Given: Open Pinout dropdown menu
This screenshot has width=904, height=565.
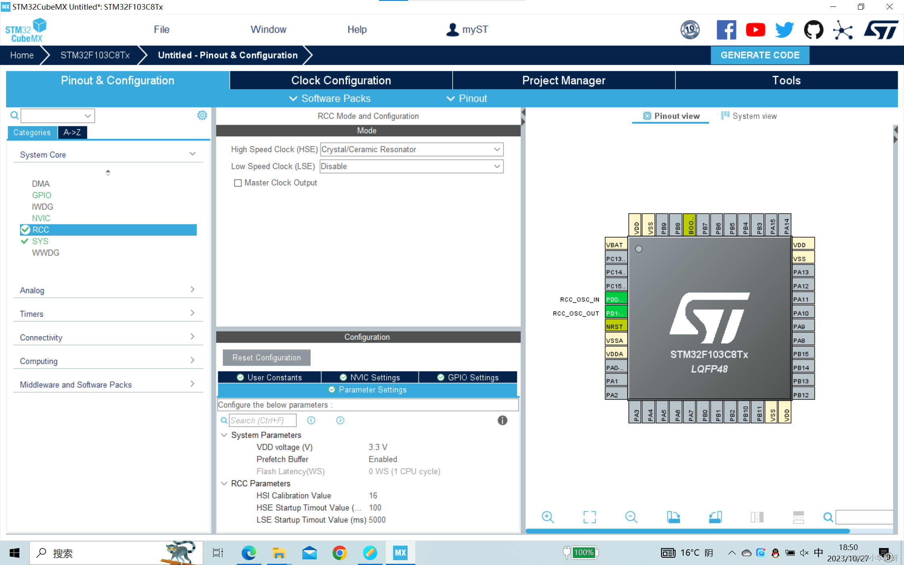Looking at the screenshot, I should [x=467, y=98].
